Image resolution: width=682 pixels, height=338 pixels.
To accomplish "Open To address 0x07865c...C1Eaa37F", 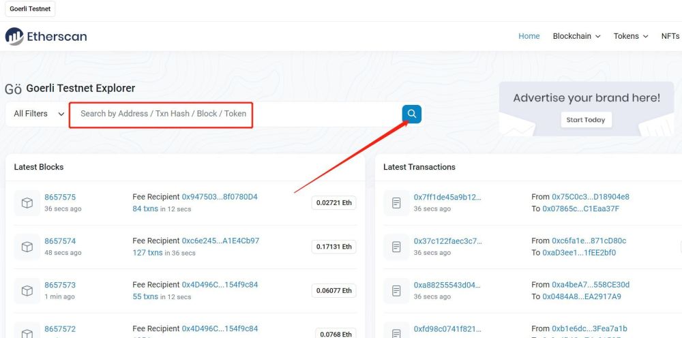I will (x=580, y=209).
